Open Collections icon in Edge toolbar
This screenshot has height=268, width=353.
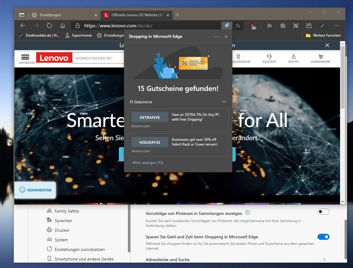[x=283, y=26]
